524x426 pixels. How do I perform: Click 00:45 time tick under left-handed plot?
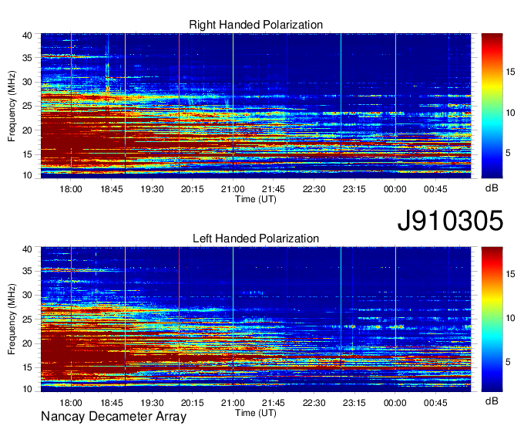tap(435, 403)
